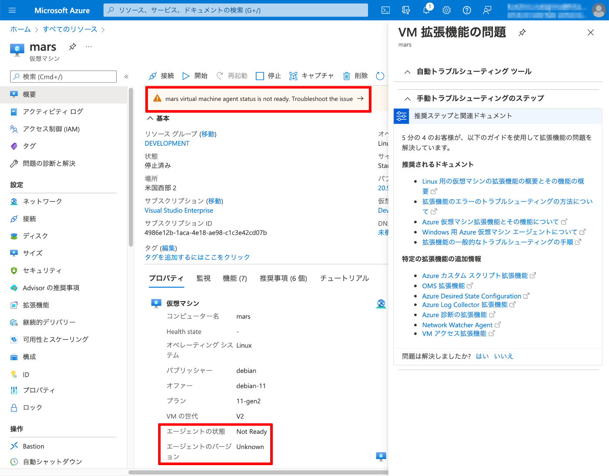Start the mars VM with 開始
Image resolution: width=609 pixels, height=476 pixels.
(195, 76)
